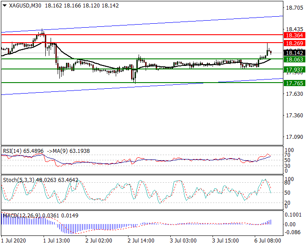Select the 17.937 green support price label
The width and height of the screenshot is (308, 246).
(294, 69)
